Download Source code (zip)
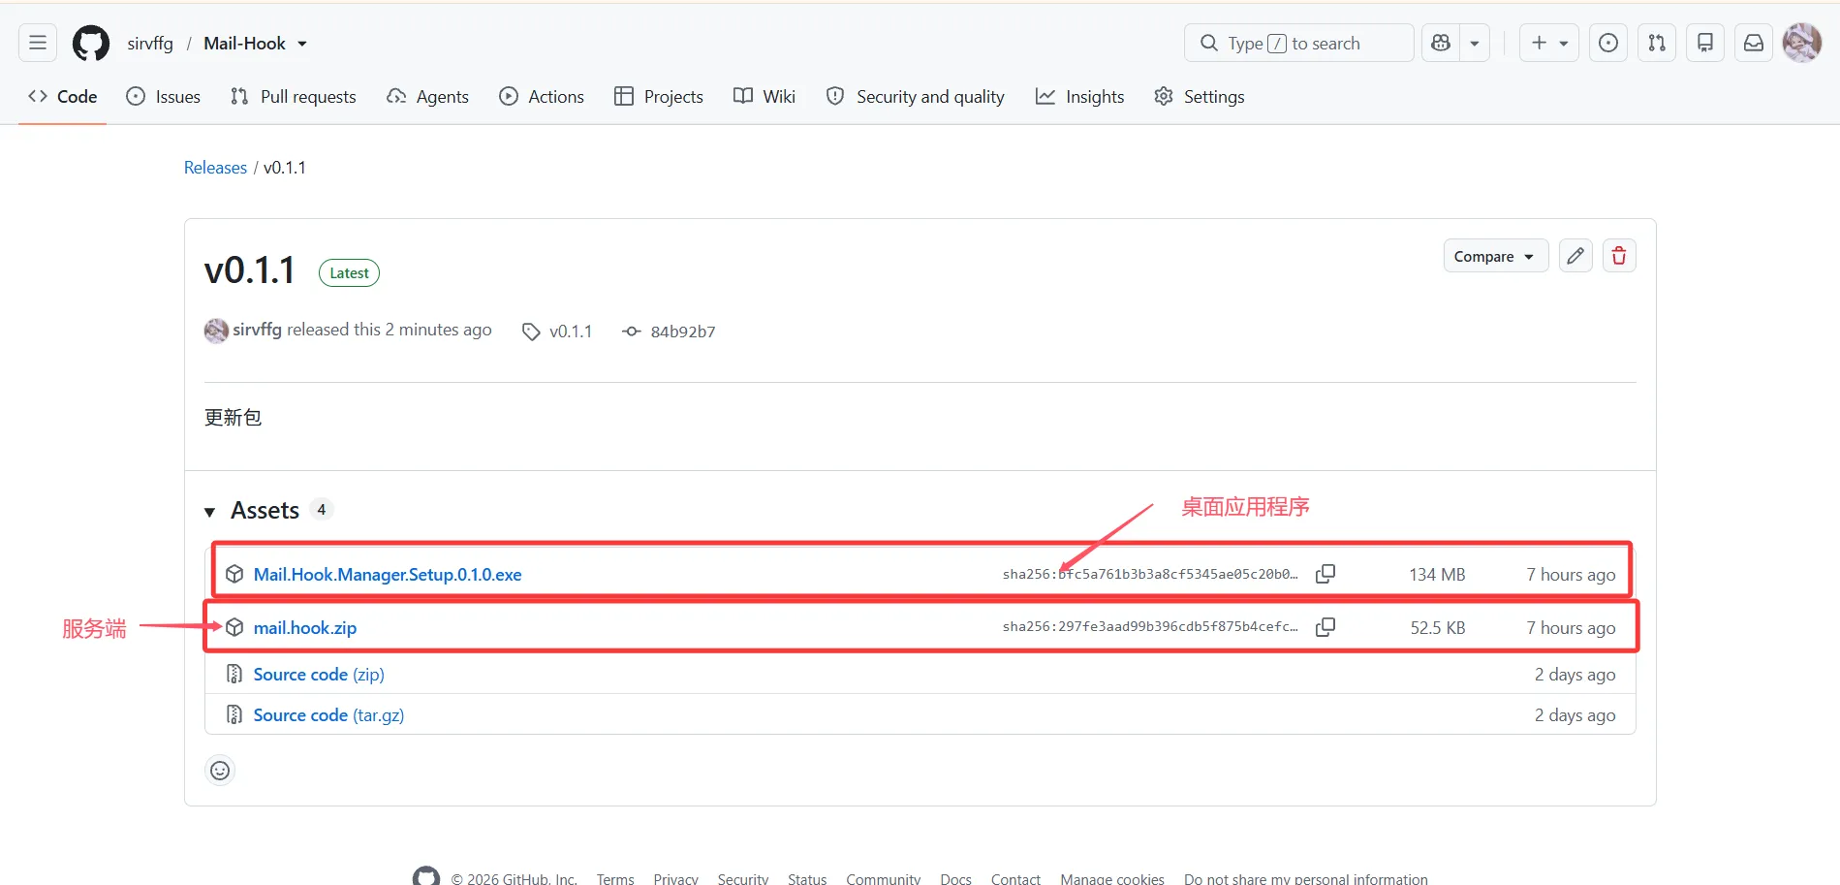The image size is (1840, 885). pos(319,675)
